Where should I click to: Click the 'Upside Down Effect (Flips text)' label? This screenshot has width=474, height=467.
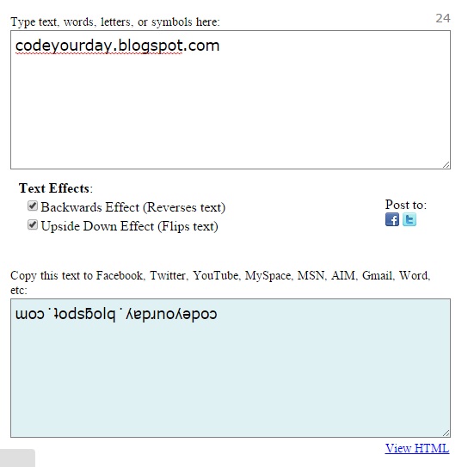coord(129,226)
